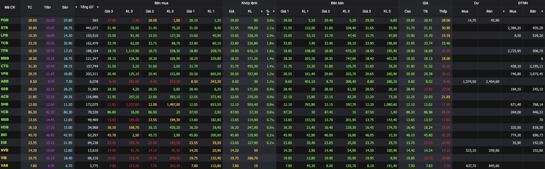Sort by the Mã CK column header
Screen dimensions: 545x169
pos(10,7)
